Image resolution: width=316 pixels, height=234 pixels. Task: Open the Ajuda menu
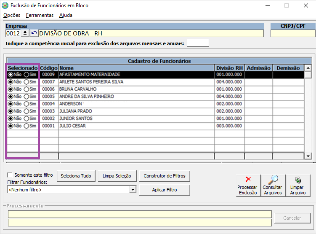coord(66,15)
